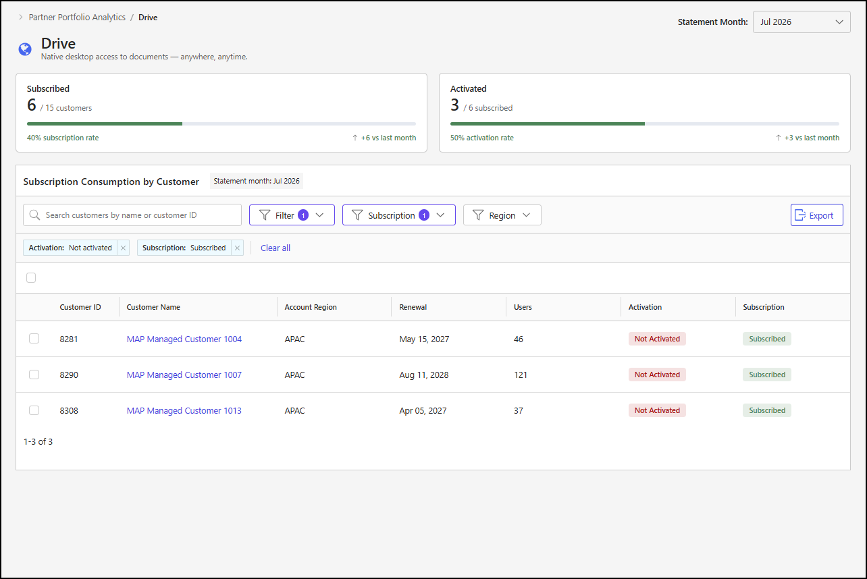Check the row for customer 8290
Screen dimensions: 867x579
[x=34, y=375]
